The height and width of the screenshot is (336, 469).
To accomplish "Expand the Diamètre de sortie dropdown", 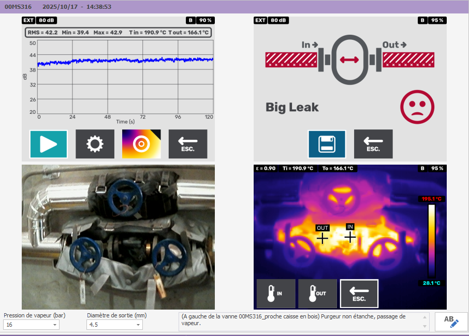I will point(138,325).
